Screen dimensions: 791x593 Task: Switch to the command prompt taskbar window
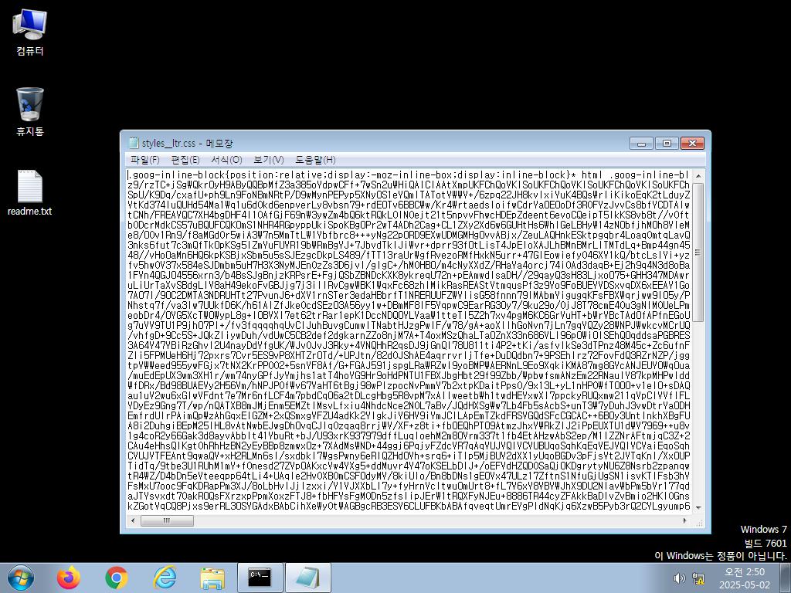click(260, 578)
